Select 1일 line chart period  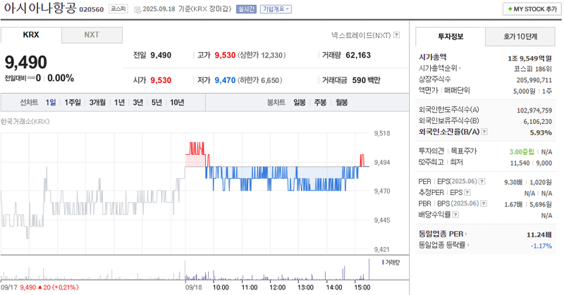51,102
